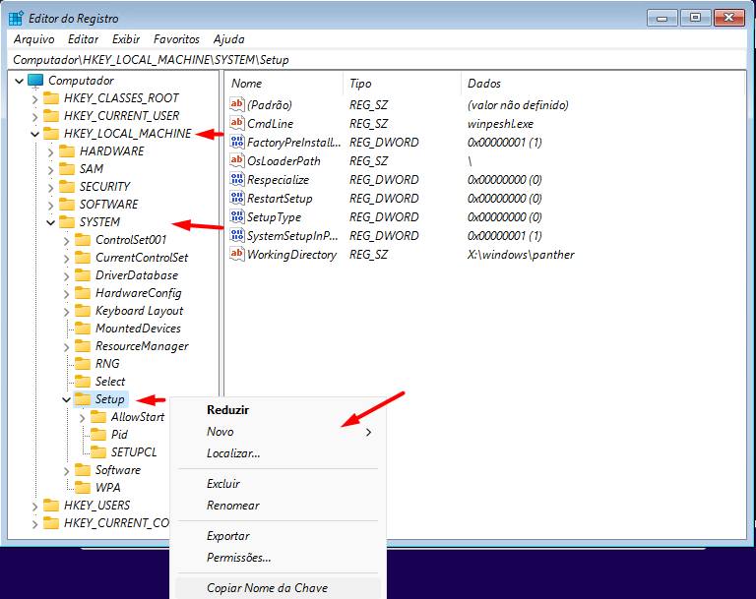
Task: Click the WorkingDirectory string value icon
Action: (236, 255)
